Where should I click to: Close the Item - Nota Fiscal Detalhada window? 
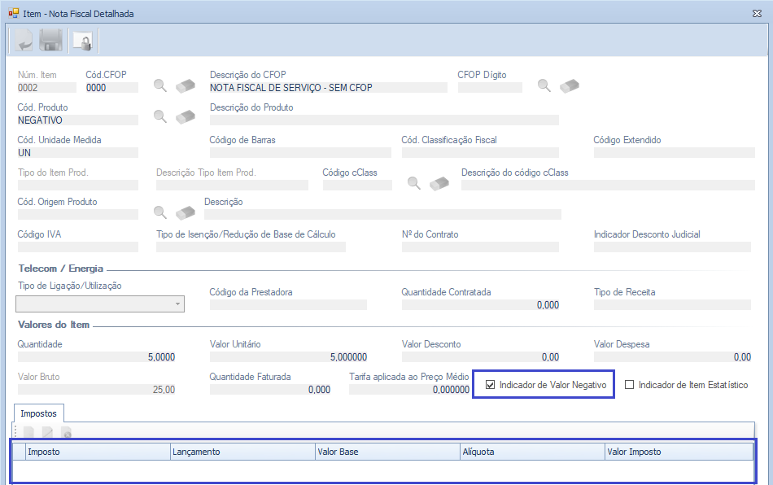pyautogui.click(x=757, y=13)
